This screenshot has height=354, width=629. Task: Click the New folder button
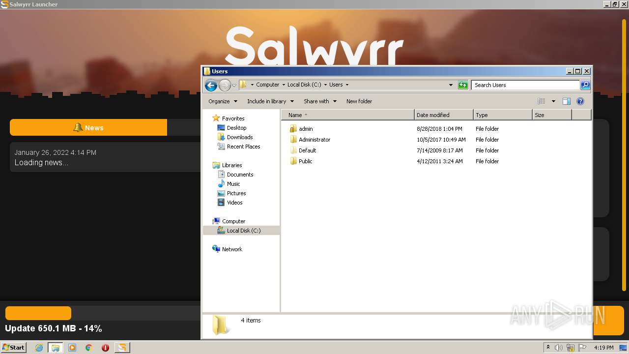point(359,101)
